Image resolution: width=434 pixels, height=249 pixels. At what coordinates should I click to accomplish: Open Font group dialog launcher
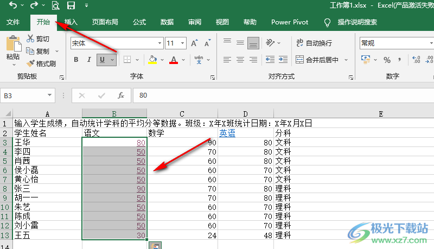point(213,78)
